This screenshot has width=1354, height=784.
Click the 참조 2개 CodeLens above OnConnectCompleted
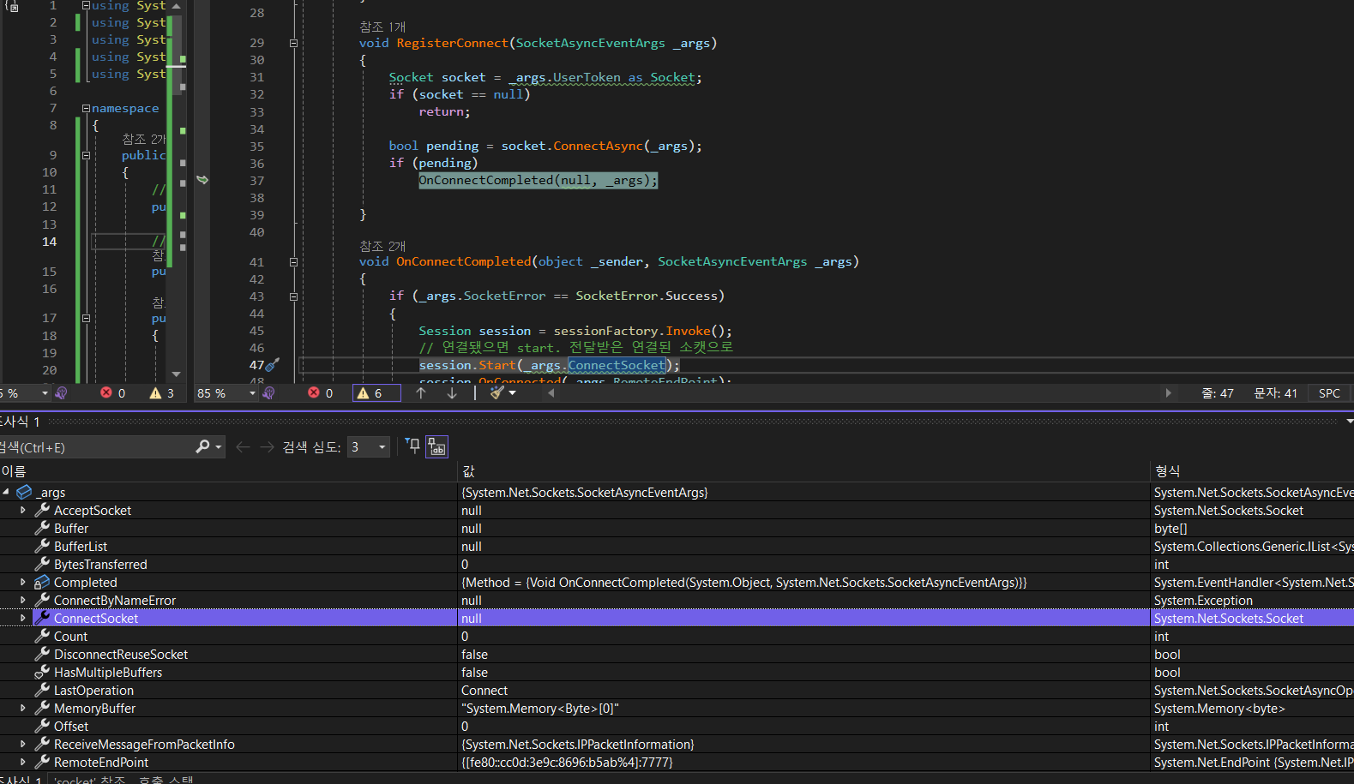point(382,247)
